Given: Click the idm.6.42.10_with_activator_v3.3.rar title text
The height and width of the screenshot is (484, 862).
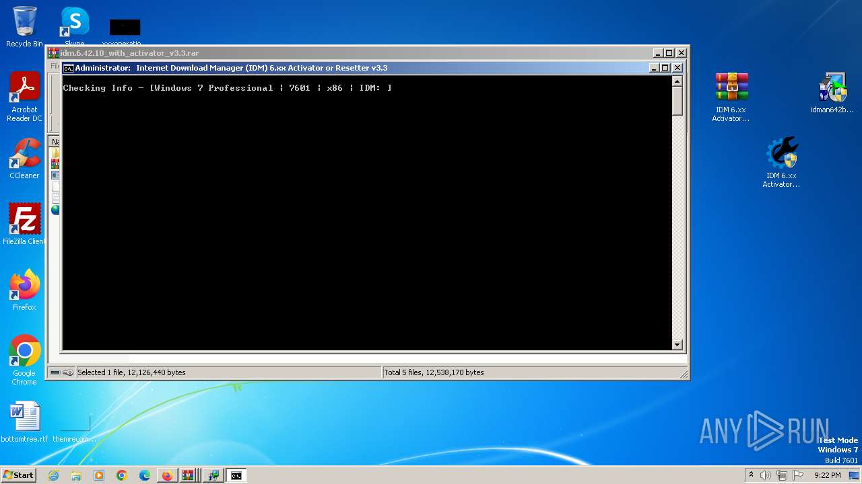Looking at the screenshot, I should pos(129,53).
